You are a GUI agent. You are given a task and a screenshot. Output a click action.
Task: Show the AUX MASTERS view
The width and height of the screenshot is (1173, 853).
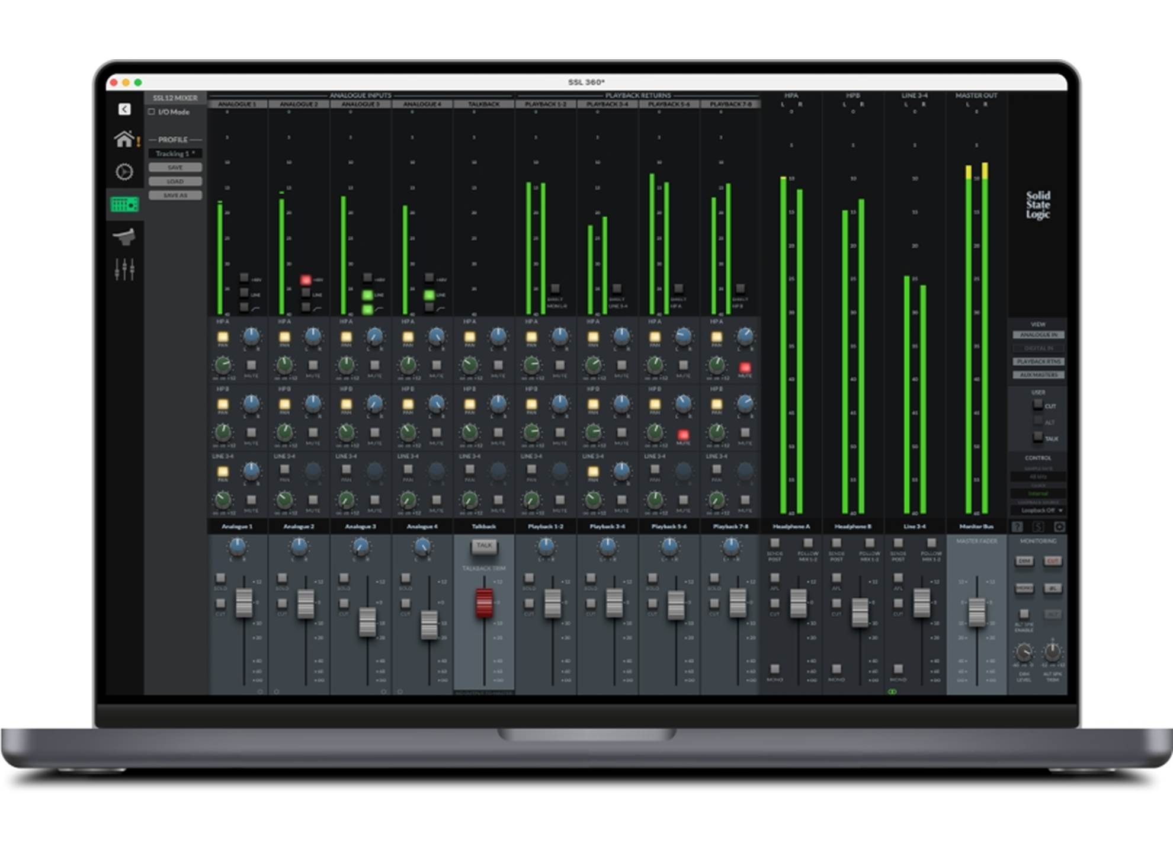click(x=1038, y=375)
